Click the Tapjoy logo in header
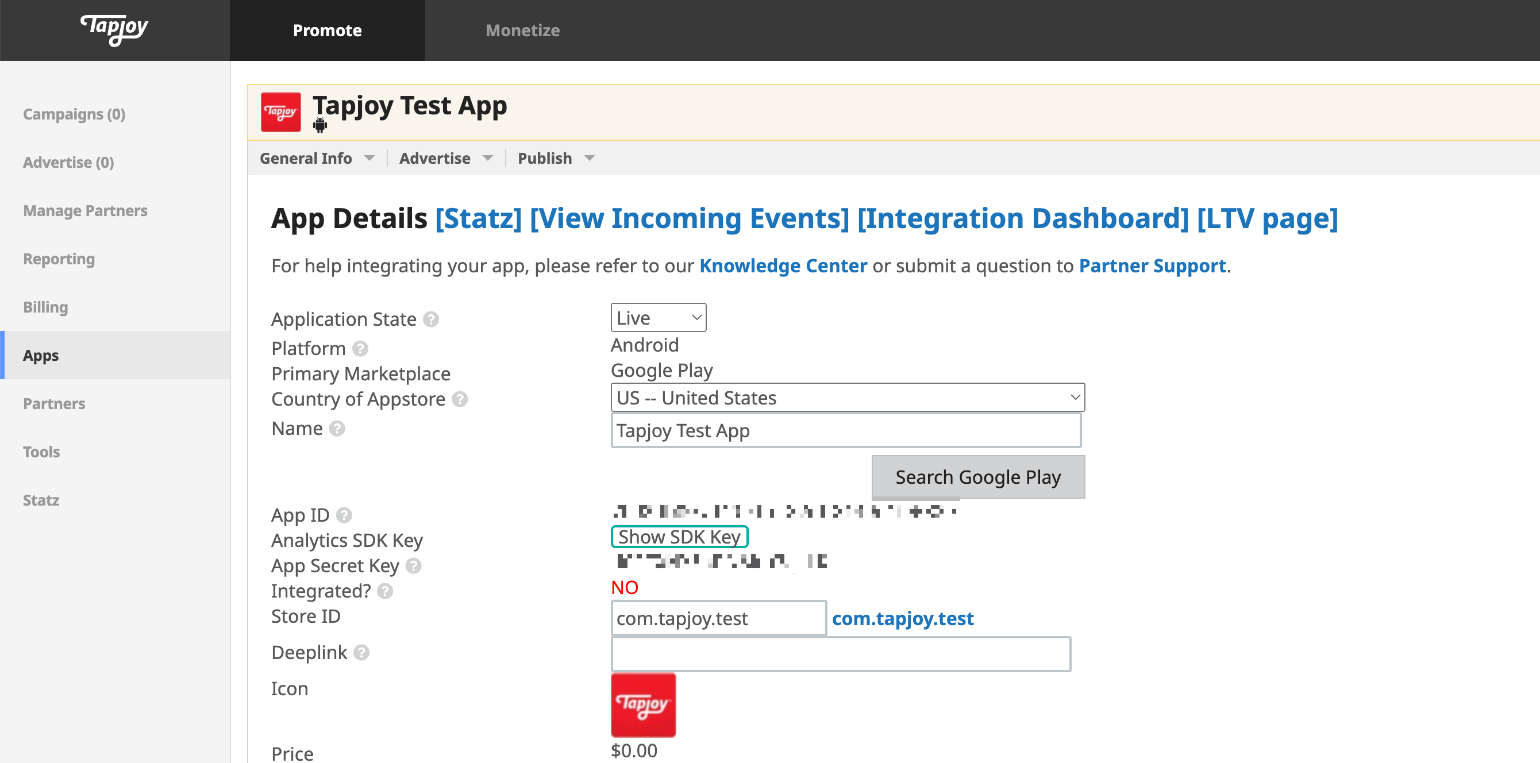The image size is (1540, 763). pos(114,30)
